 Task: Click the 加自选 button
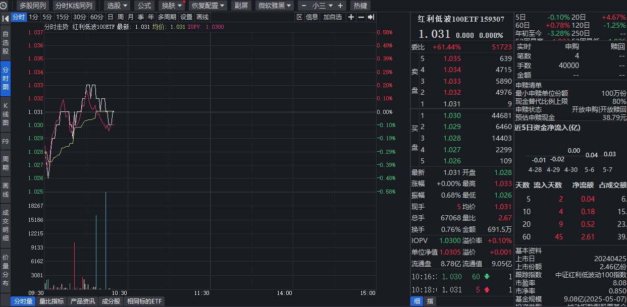pyautogui.click(x=333, y=17)
